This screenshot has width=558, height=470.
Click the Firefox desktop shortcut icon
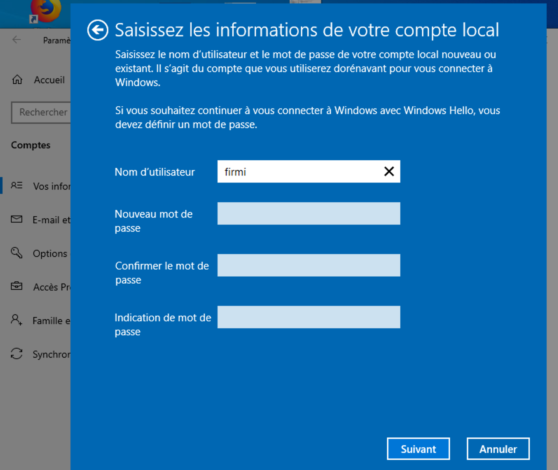coord(46,12)
